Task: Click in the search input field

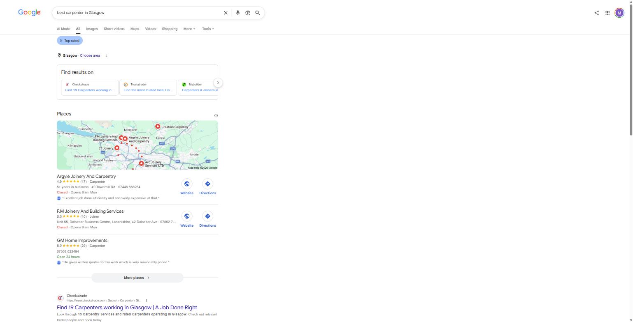Action: pyautogui.click(x=138, y=13)
